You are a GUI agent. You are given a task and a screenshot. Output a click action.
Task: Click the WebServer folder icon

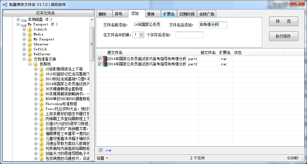pyautogui.click(x=30, y=54)
